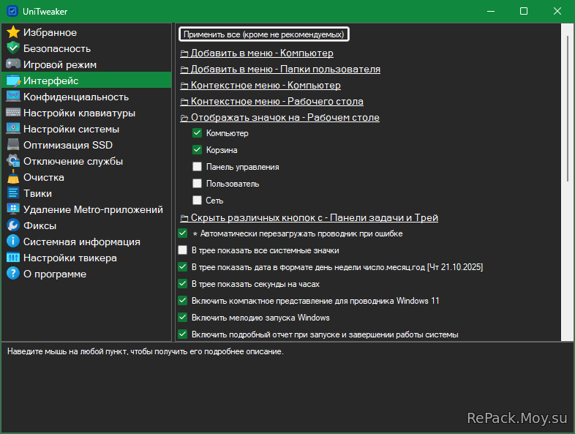Image resolution: width=575 pixels, height=434 pixels.
Task: Uncheck the Корзина desktop icon checkbox
Action: tap(197, 150)
